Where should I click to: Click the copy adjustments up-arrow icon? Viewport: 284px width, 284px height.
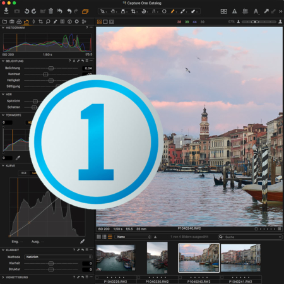pyautogui.click(x=266, y=11)
